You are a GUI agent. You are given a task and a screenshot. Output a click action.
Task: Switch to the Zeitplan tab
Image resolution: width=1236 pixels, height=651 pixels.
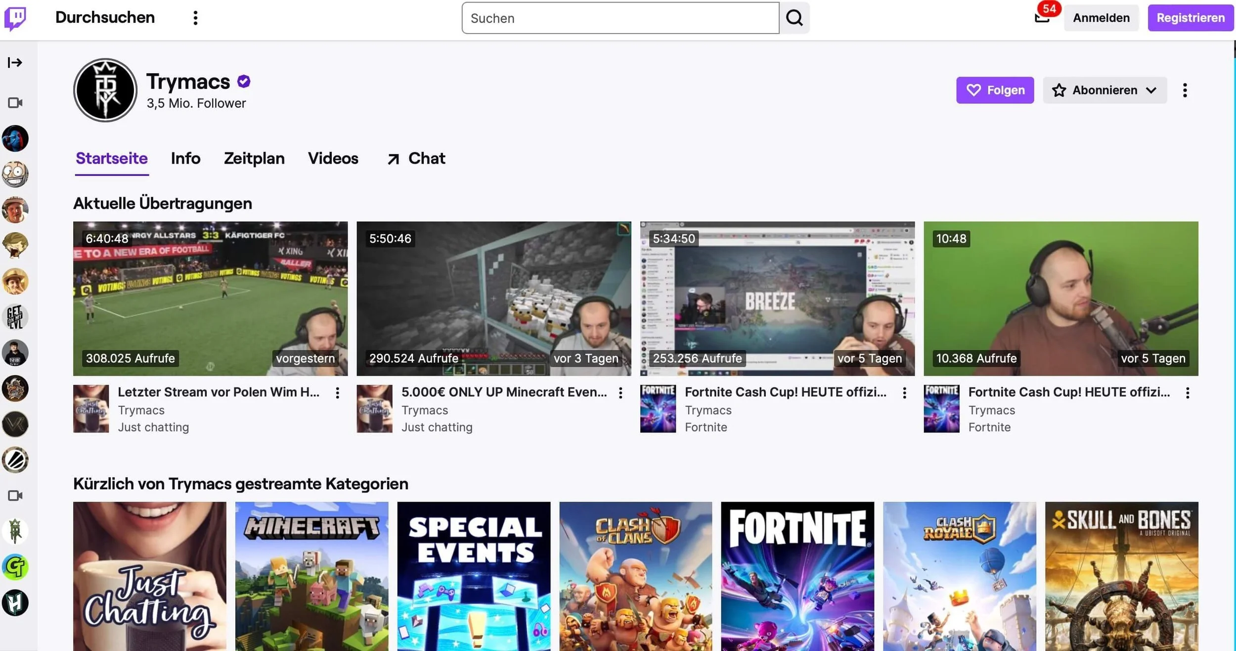[254, 158]
